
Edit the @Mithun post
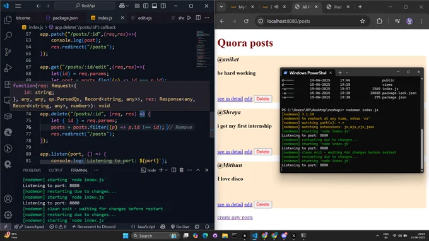(x=248, y=204)
